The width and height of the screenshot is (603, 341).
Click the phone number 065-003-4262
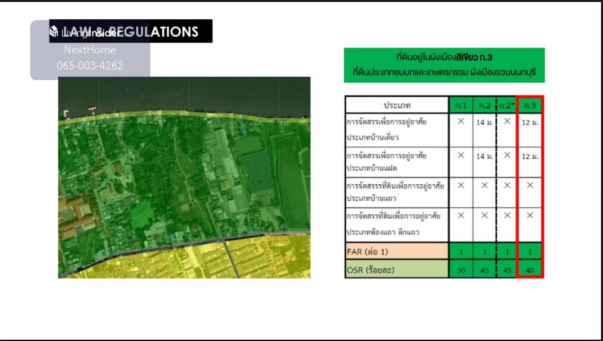click(89, 65)
